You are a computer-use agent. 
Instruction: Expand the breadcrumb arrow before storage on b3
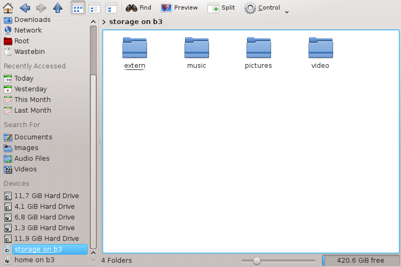tap(104, 22)
